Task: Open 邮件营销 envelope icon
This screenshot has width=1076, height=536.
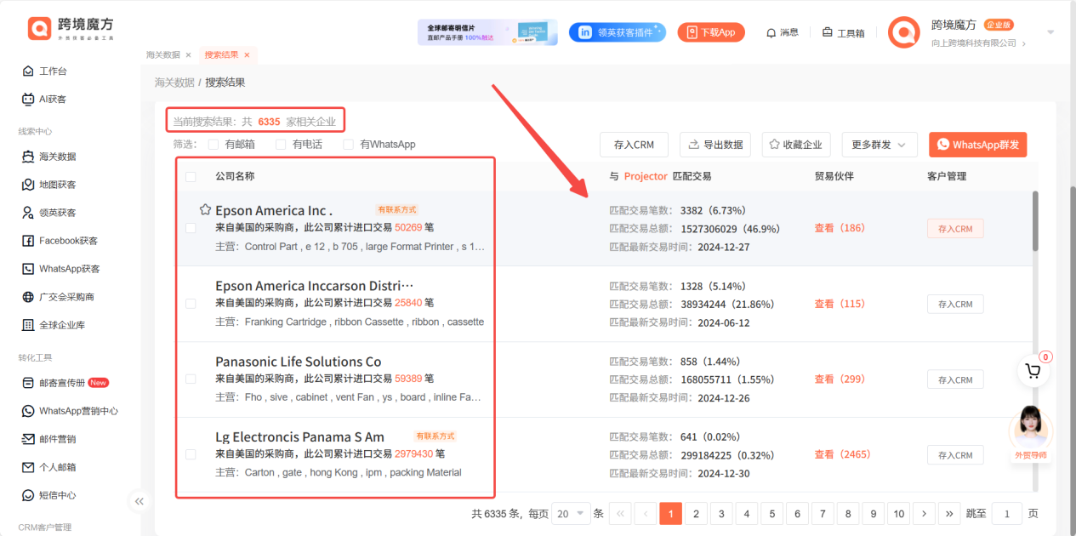Action: (28, 439)
